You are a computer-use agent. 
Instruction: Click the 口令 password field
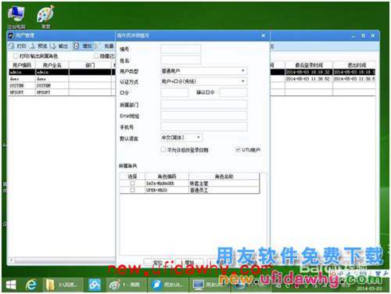[174, 92]
